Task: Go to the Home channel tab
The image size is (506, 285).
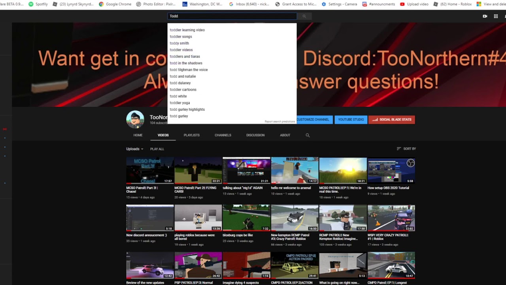Action: point(138,135)
